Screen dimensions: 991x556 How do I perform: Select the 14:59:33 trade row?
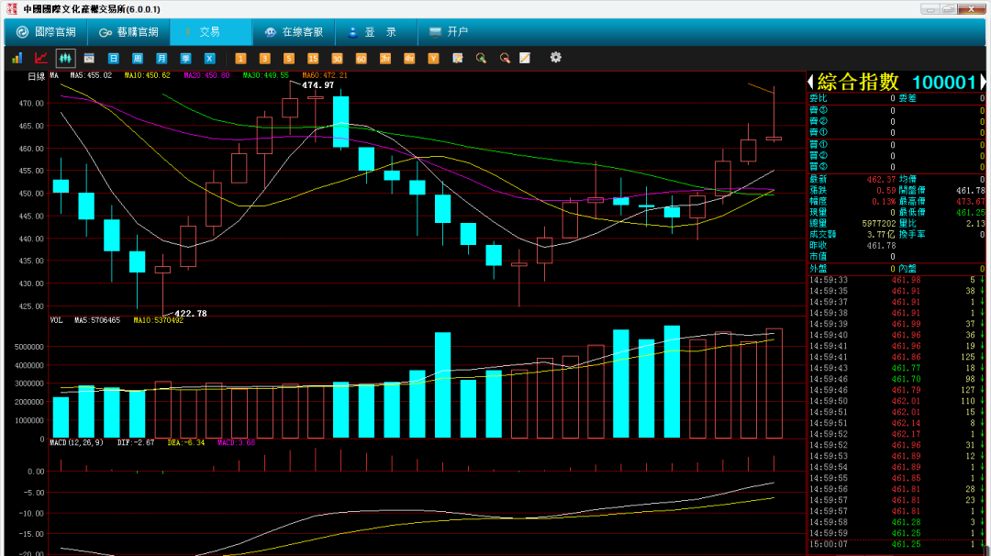(896, 280)
